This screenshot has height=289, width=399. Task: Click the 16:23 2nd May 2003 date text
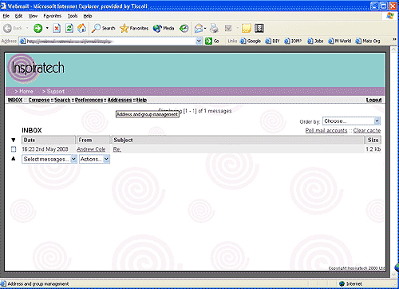(x=45, y=149)
